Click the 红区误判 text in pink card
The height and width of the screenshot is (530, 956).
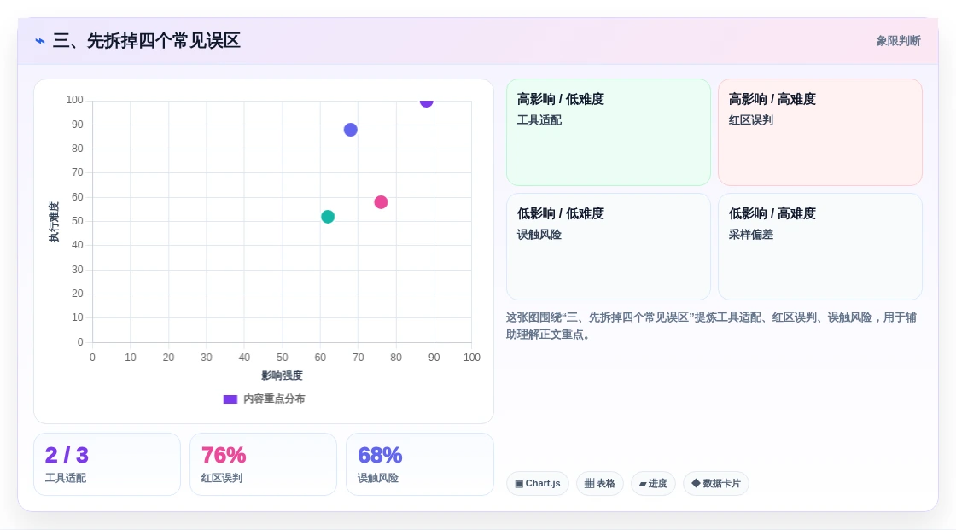(x=750, y=120)
